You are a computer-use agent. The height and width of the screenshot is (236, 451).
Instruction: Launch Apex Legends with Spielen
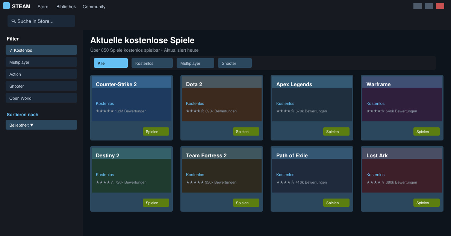pyautogui.click(x=336, y=131)
